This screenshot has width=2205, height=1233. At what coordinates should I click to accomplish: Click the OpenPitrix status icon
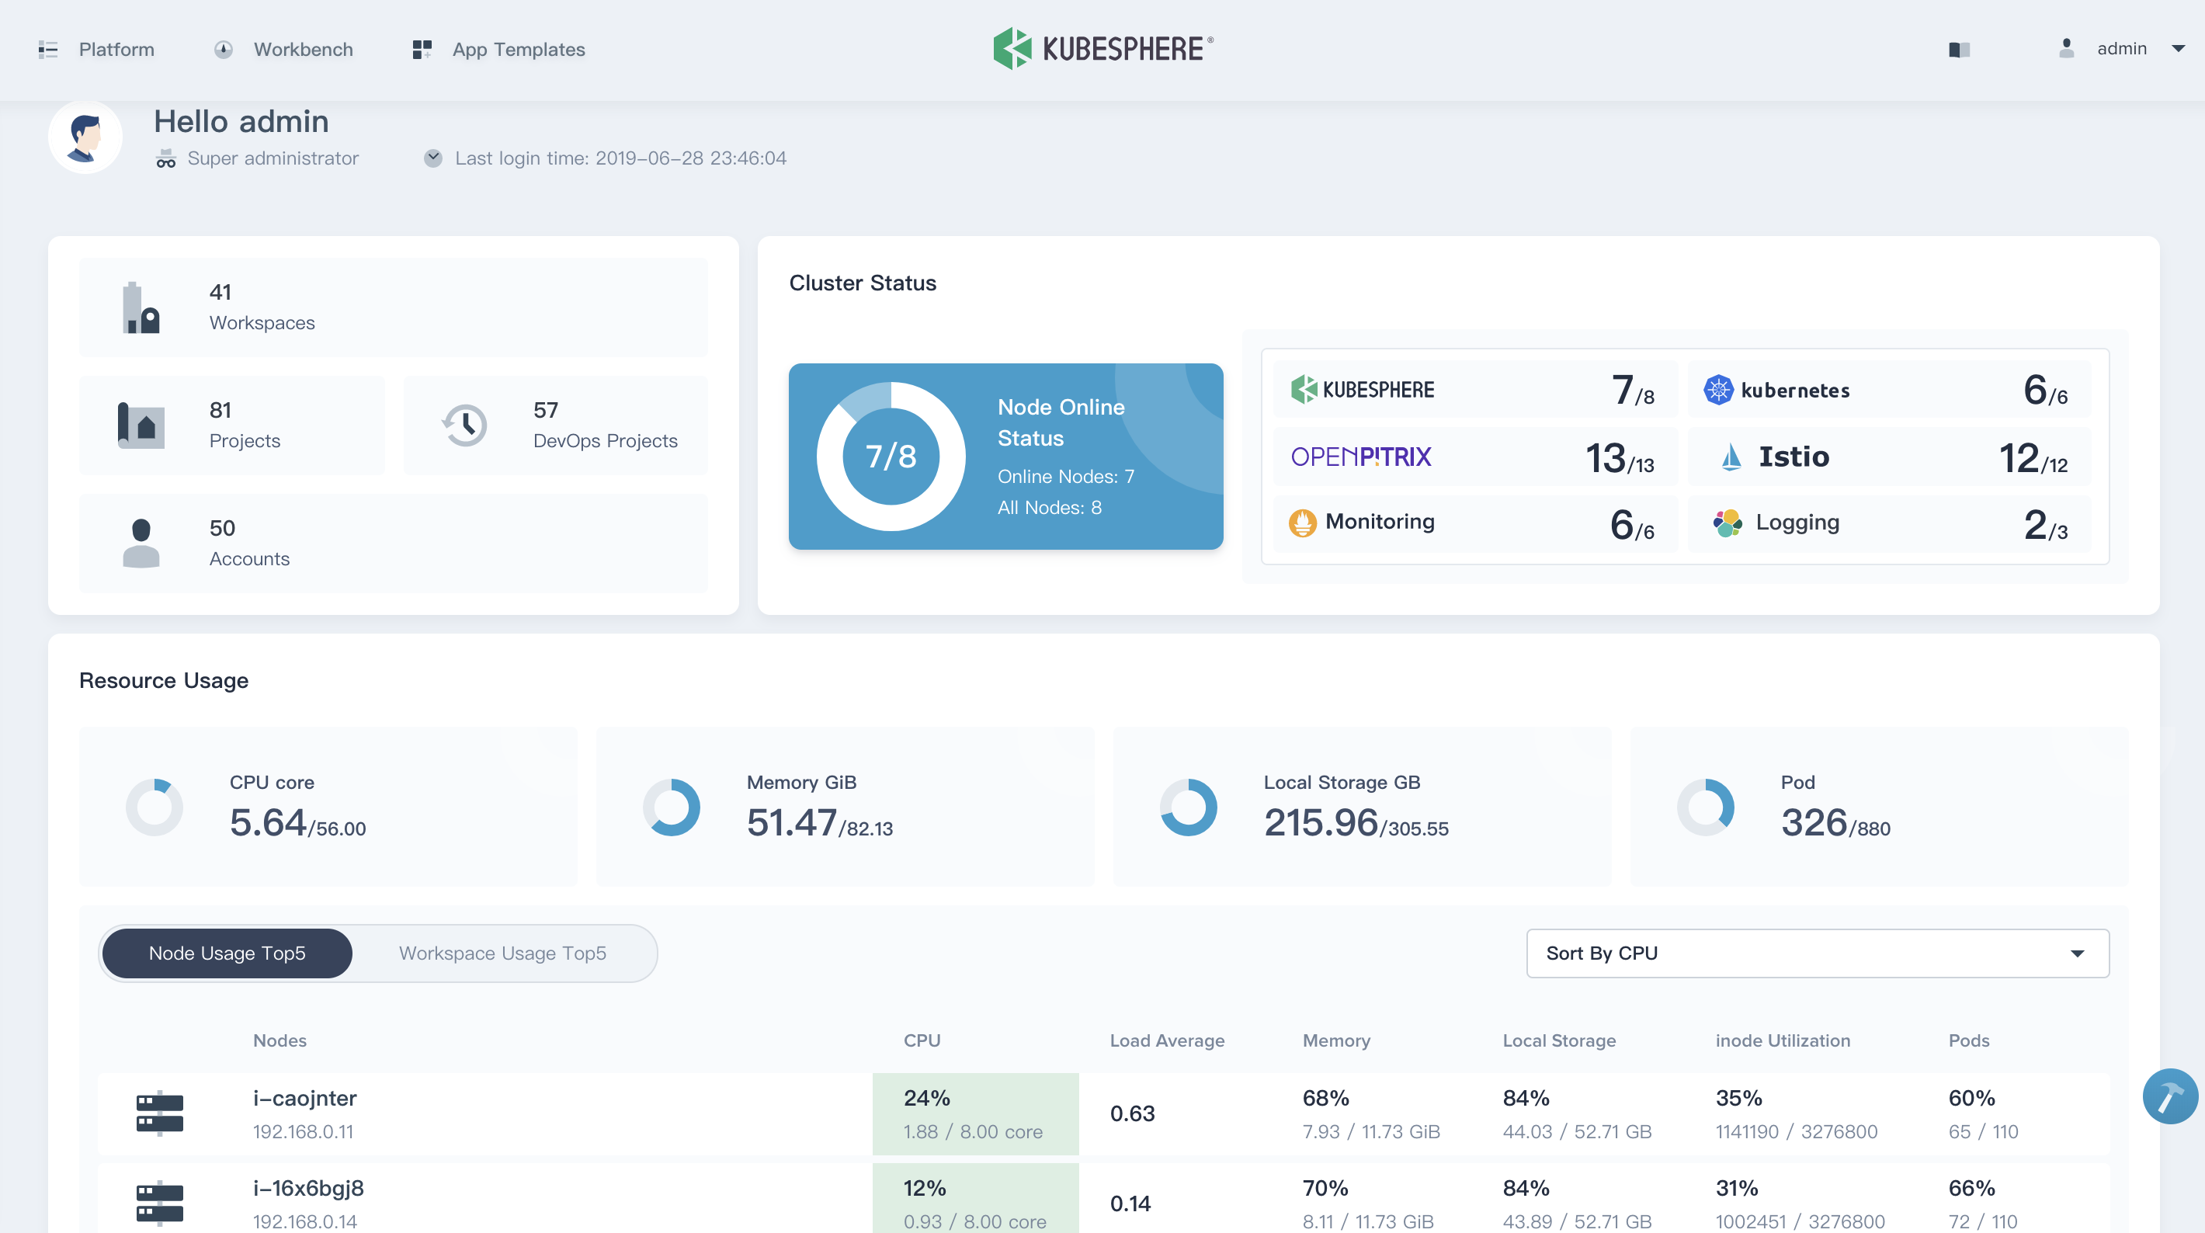[x=1363, y=456]
